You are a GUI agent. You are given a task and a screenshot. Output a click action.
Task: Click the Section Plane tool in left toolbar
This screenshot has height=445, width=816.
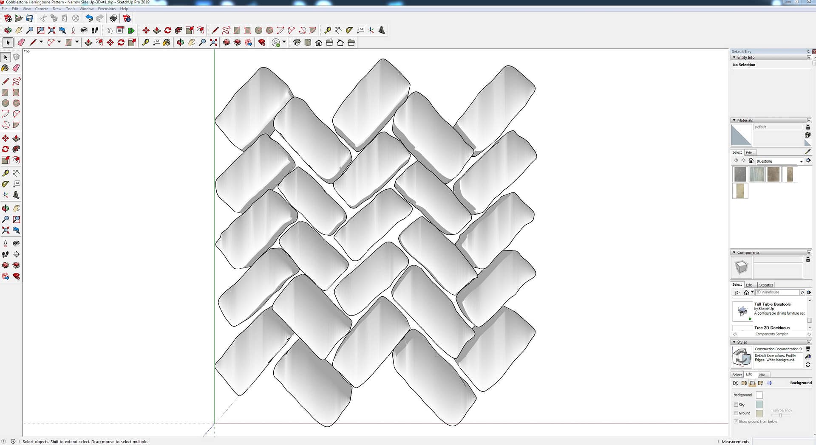coord(16,254)
